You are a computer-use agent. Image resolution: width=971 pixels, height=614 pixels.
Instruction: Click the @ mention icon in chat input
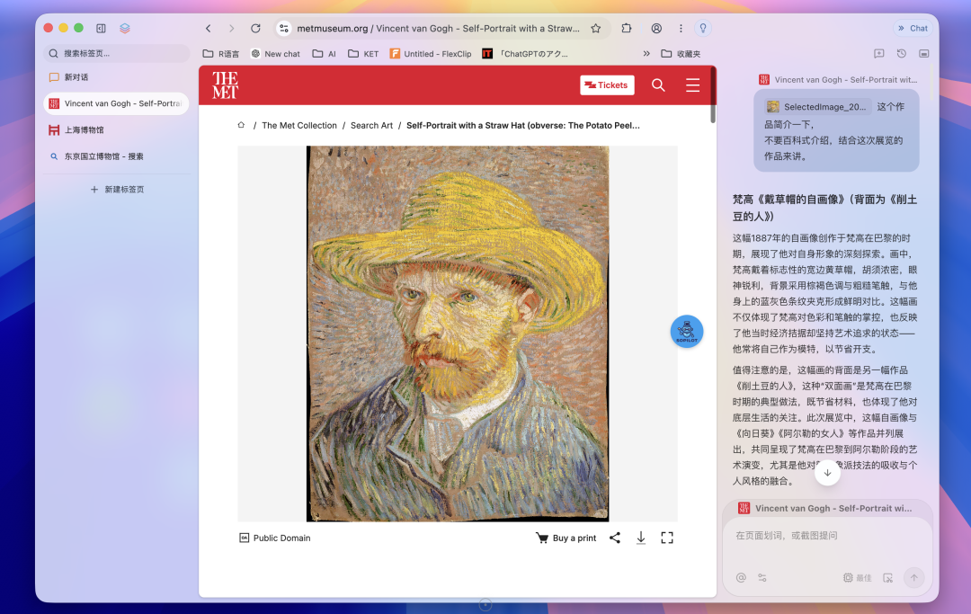(x=741, y=577)
